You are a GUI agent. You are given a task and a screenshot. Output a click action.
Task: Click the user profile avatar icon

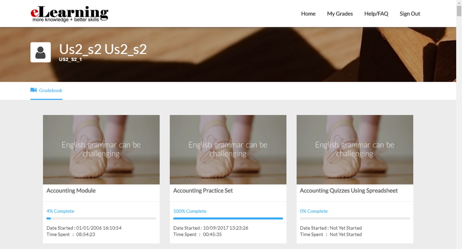point(40,52)
